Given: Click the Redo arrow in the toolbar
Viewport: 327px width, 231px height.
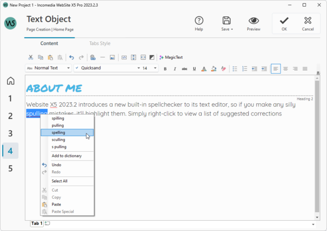Looking at the screenshot, I should click(x=81, y=57).
